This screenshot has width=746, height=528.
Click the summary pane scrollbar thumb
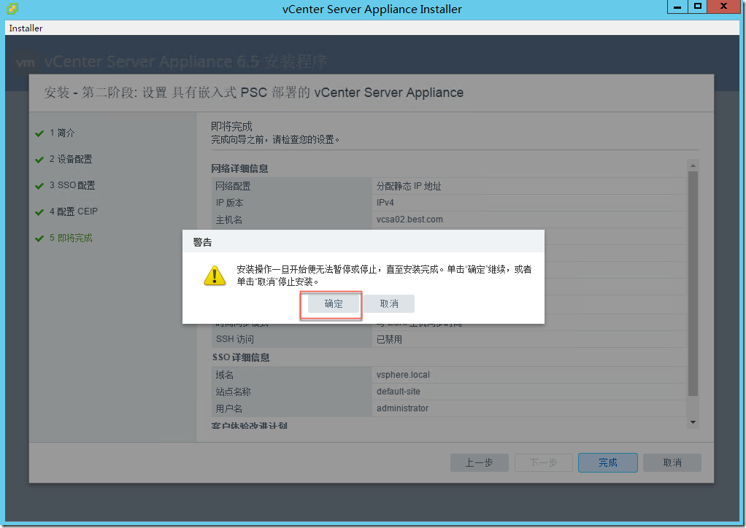tap(693, 284)
